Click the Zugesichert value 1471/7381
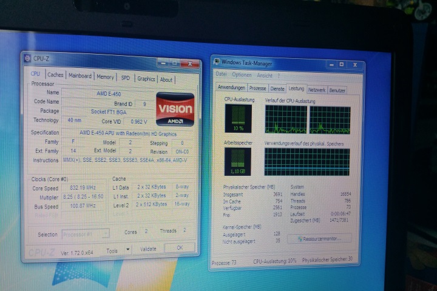Screen dimensions: 437x291 click(x=339, y=220)
